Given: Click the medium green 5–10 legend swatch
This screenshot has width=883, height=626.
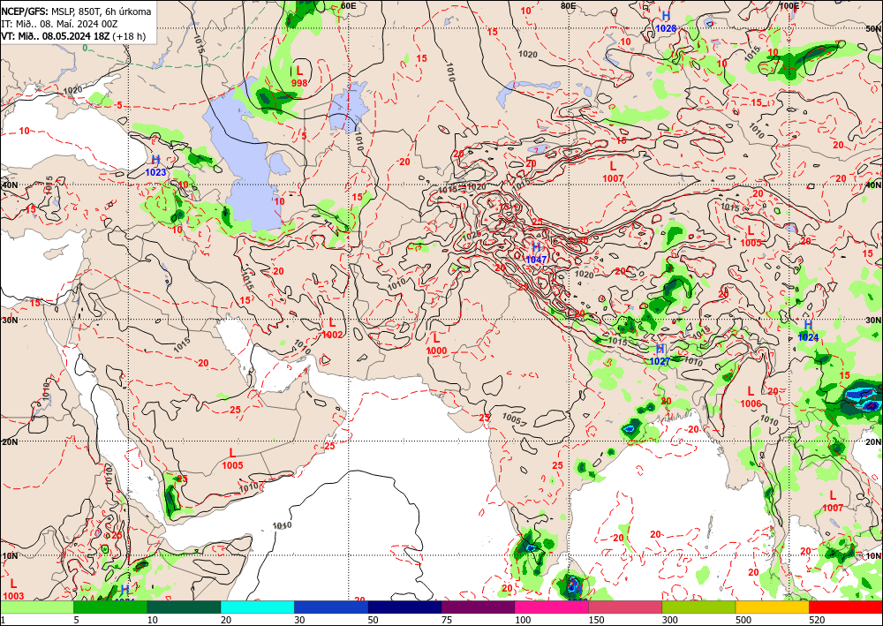Looking at the screenshot, I should (x=110, y=607).
